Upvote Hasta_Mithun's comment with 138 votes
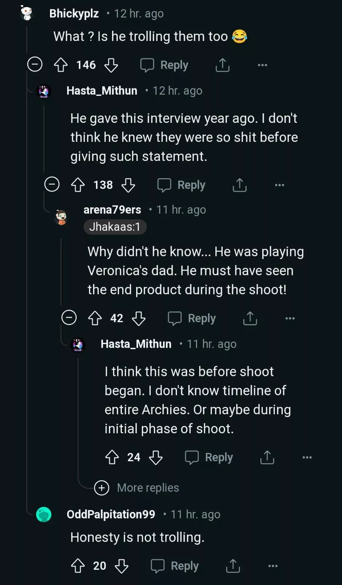Image resolution: width=342 pixels, height=585 pixels. [78, 185]
